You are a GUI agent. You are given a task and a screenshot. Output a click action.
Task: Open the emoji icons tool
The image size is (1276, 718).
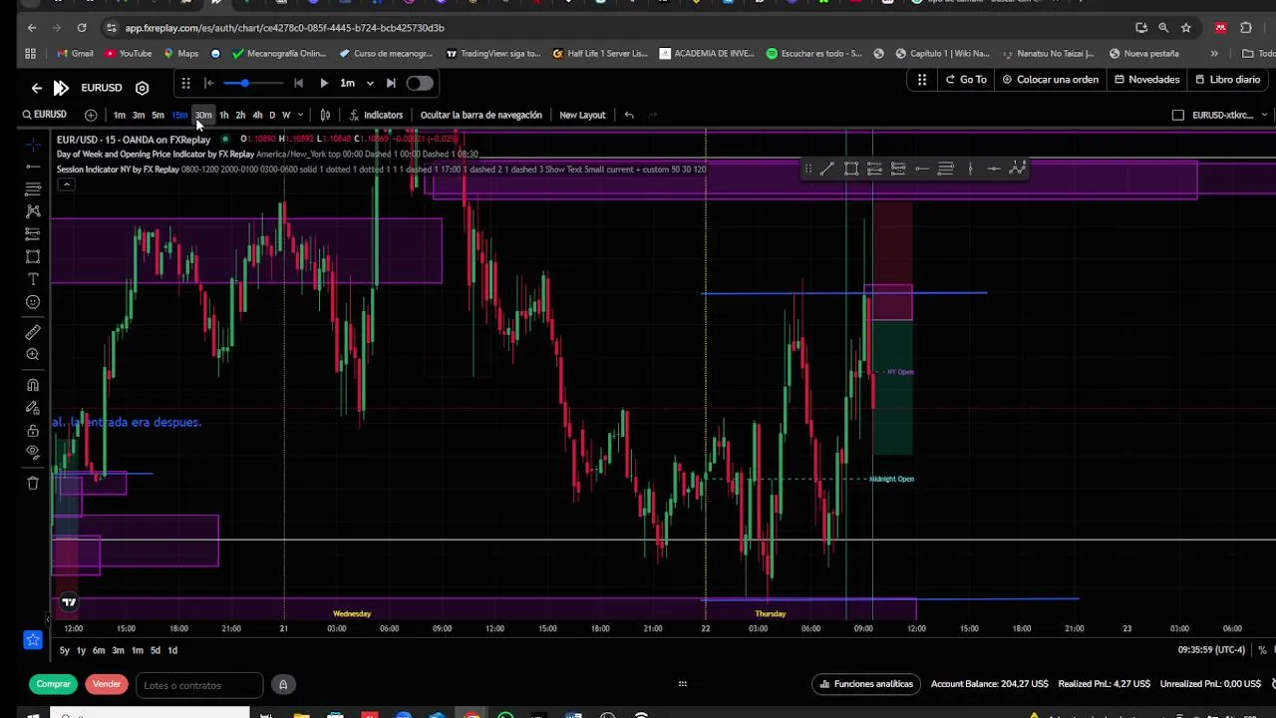[33, 302]
